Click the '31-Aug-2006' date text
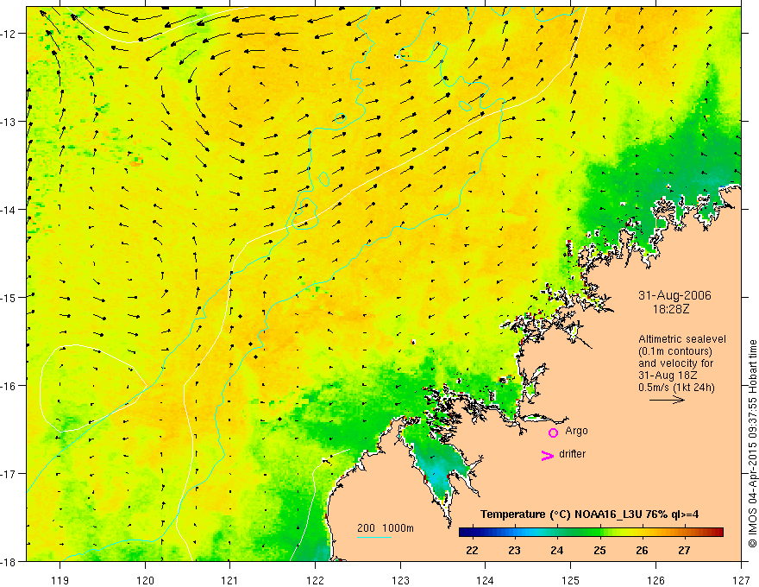 674,295
